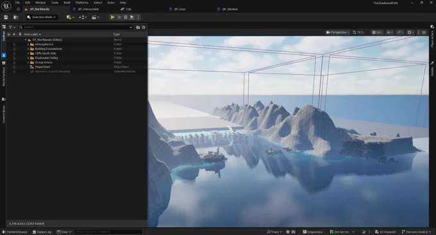Click the Skip frame playback button

[x=119, y=17]
